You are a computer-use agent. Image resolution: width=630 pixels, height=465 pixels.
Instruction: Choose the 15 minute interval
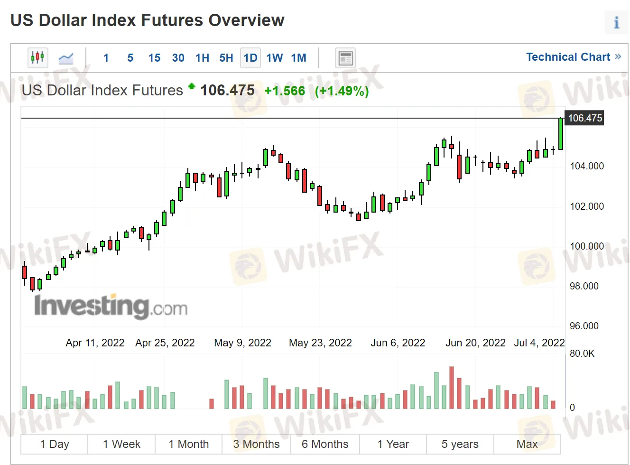click(x=154, y=58)
